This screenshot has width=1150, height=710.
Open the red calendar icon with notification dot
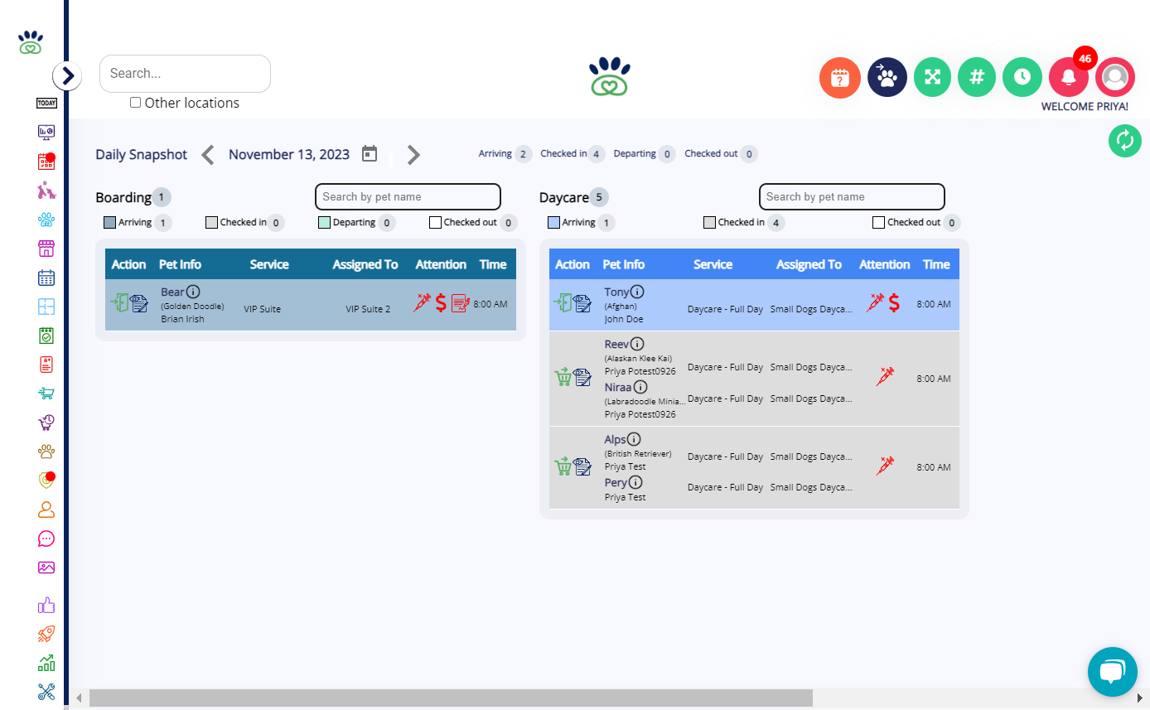click(46, 162)
